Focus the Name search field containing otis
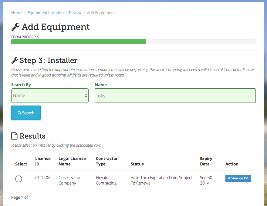The image size is (267, 206). (x=175, y=96)
